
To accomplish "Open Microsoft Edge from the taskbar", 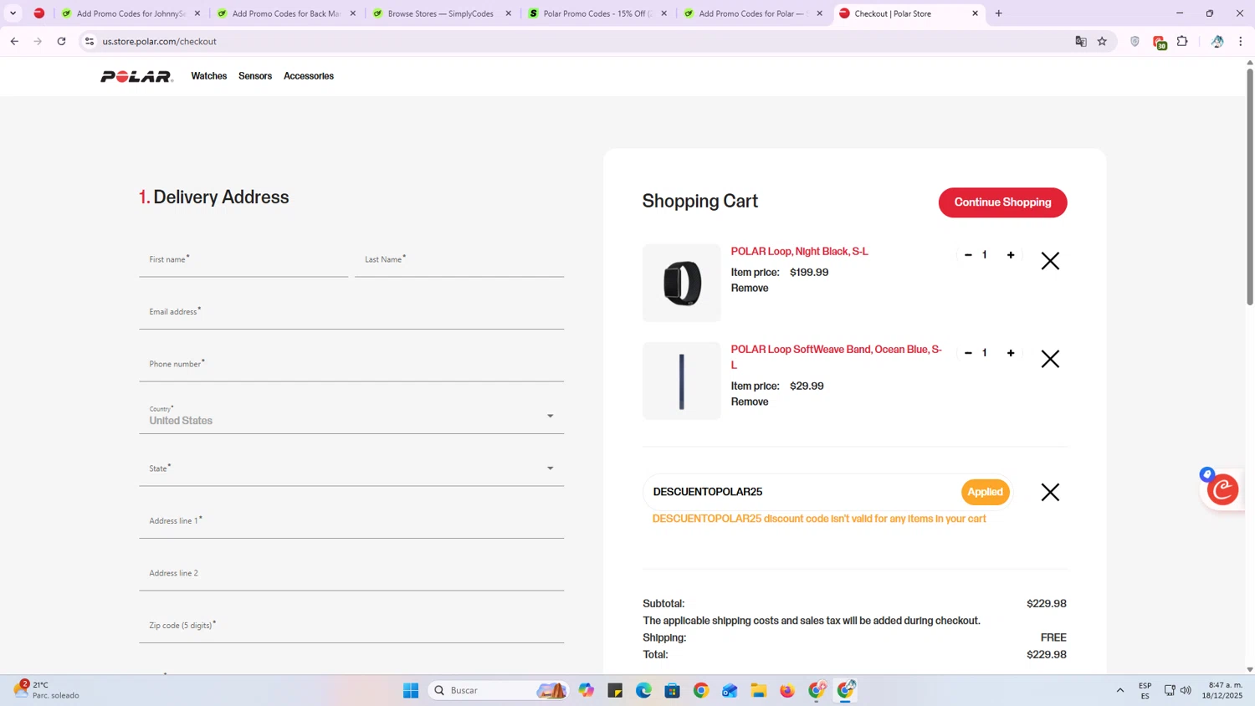I will [x=643, y=690].
